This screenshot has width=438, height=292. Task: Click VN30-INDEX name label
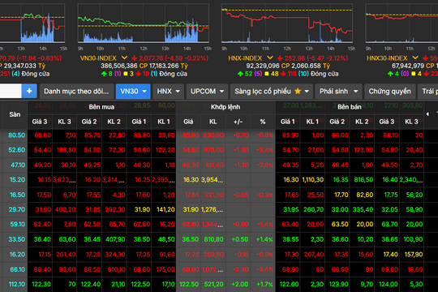(98, 58)
